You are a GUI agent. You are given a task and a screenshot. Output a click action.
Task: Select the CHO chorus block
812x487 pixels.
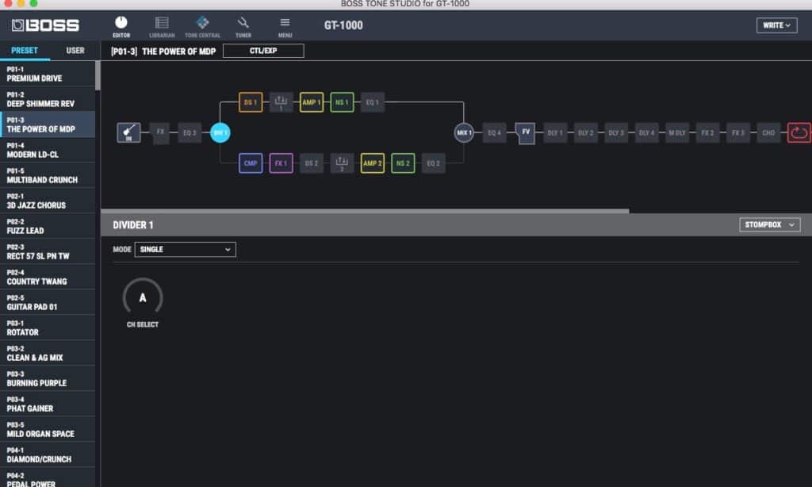(x=768, y=132)
